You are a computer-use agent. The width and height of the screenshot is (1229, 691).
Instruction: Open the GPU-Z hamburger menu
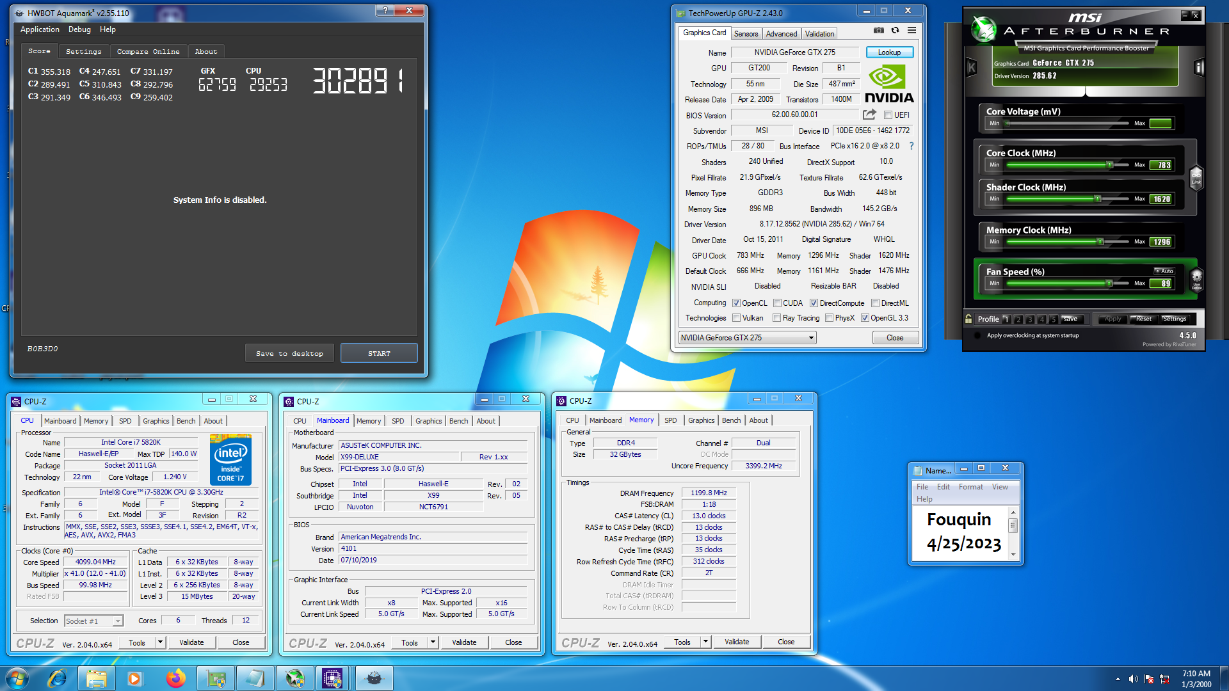912,30
